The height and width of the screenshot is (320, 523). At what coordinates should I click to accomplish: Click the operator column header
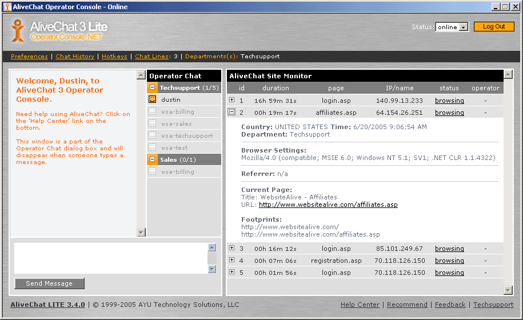485,88
